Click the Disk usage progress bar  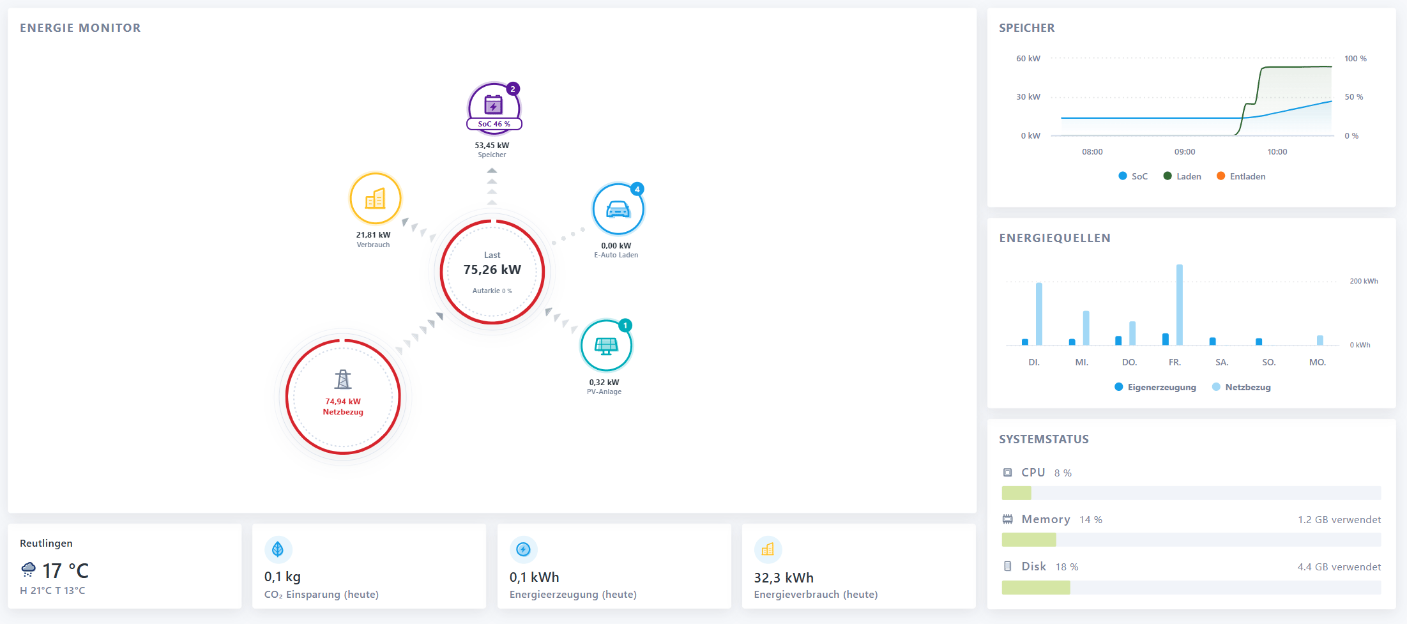point(1191,588)
